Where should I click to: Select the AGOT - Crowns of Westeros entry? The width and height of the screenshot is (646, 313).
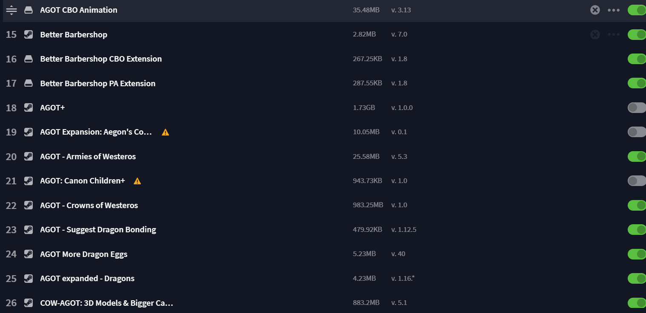(x=323, y=205)
